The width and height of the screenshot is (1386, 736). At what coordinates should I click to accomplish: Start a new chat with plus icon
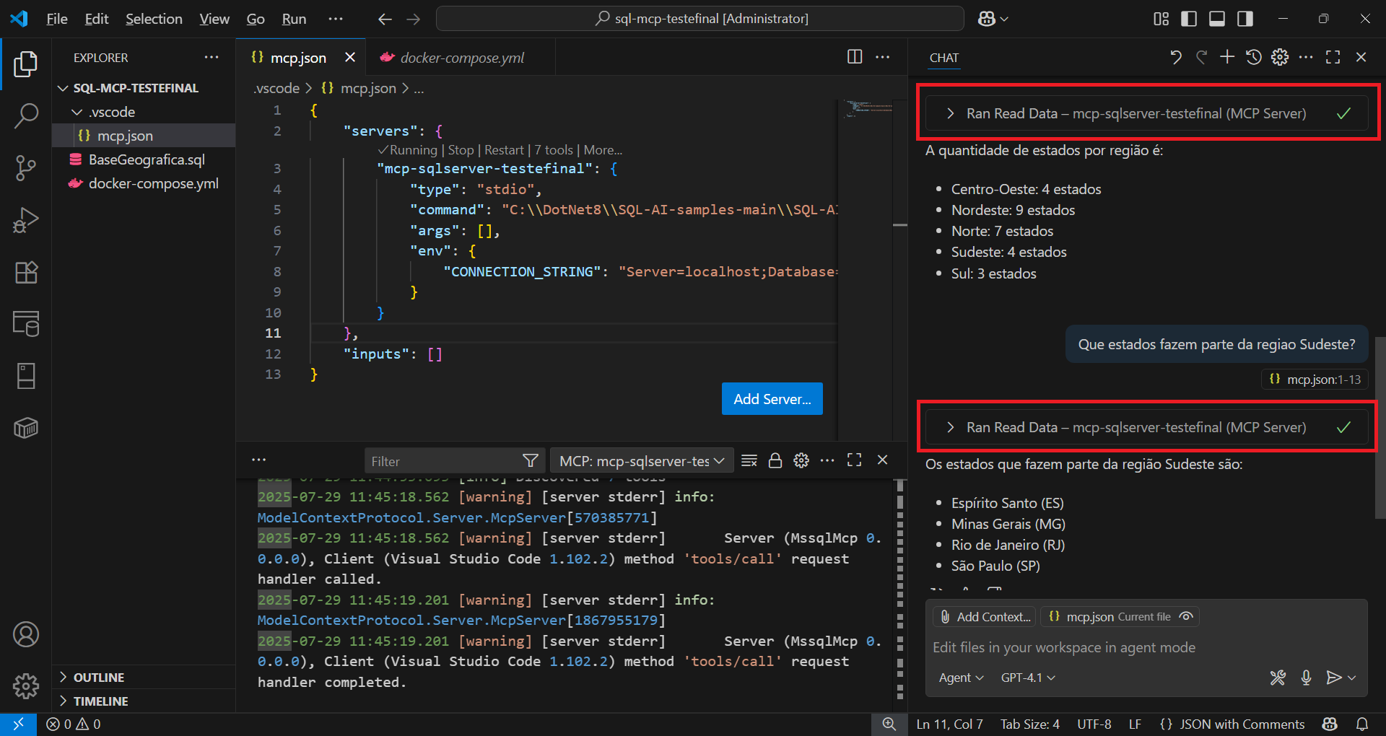[1227, 57]
